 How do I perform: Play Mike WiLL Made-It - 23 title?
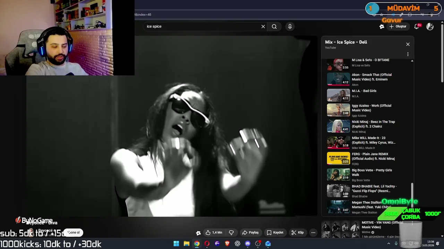coord(374,140)
